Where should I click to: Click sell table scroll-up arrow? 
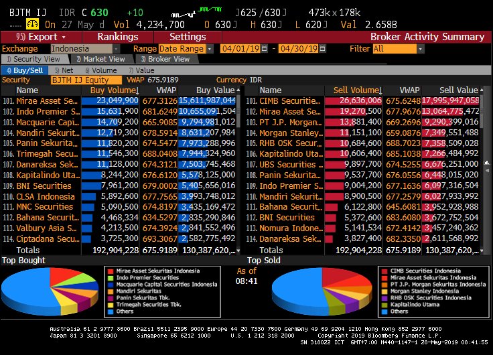click(482, 90)
